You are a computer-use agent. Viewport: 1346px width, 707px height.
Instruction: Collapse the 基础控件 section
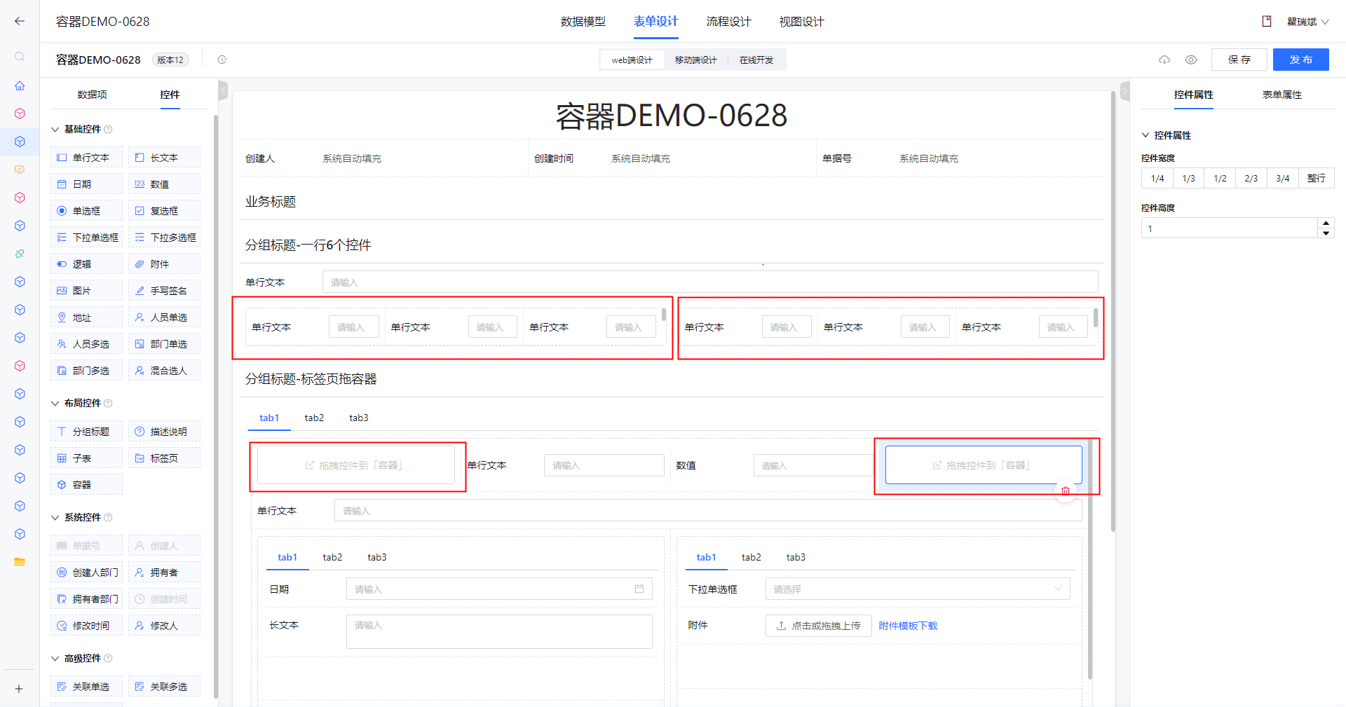tap(55, 129)
